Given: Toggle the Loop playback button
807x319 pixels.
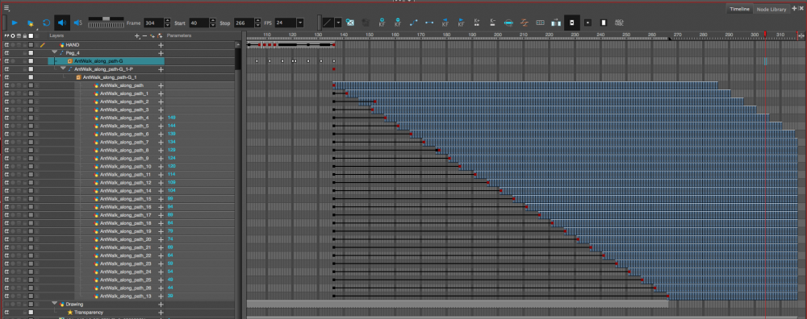Looking at the screenshot, I should (x=46, y=23).
